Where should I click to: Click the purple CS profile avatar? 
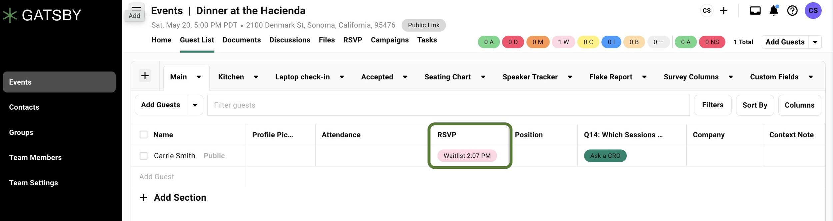click(813, 11)
